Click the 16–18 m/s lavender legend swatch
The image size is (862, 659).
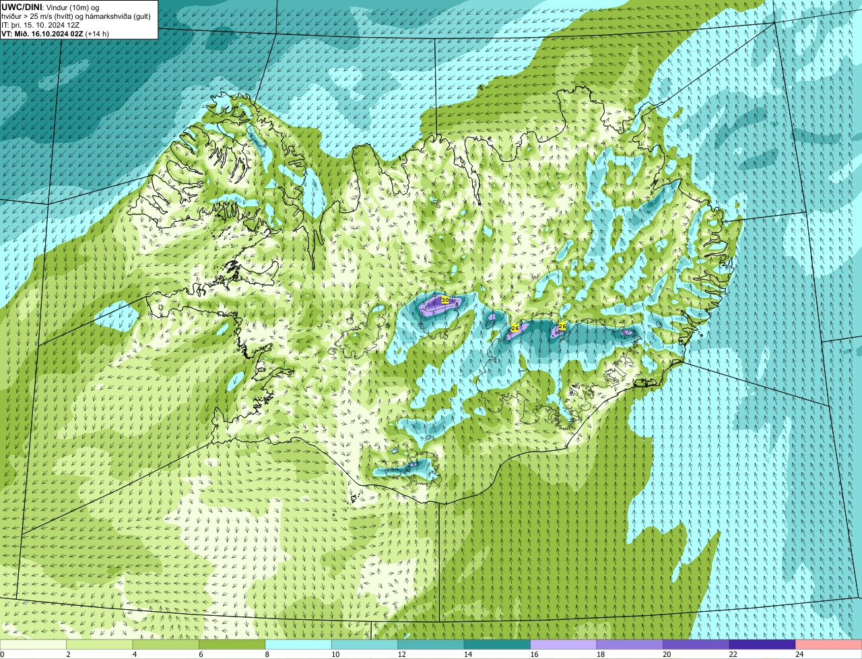(564, 644)
